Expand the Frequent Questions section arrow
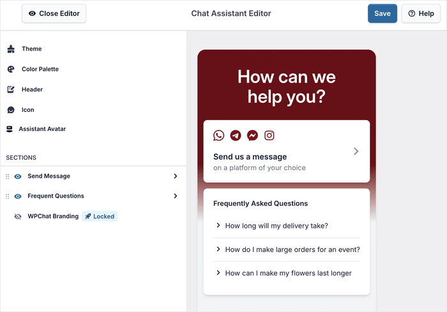 pyautogui.click(x=175, y=196)
